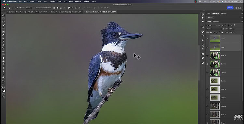Open the Kind layer filter dropdown

212,25
